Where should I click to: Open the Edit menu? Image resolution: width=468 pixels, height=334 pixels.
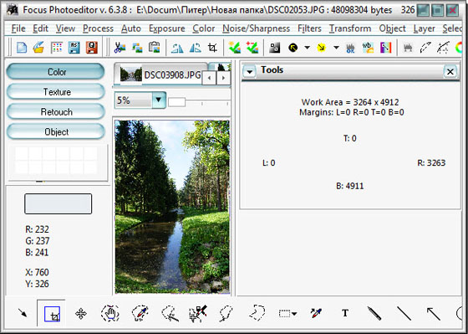40,28
